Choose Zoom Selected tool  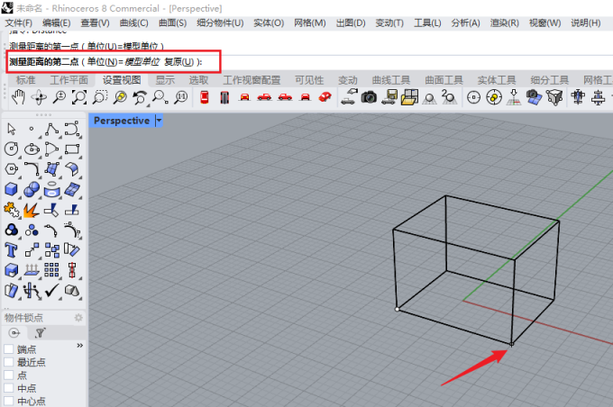click(120, 97)
